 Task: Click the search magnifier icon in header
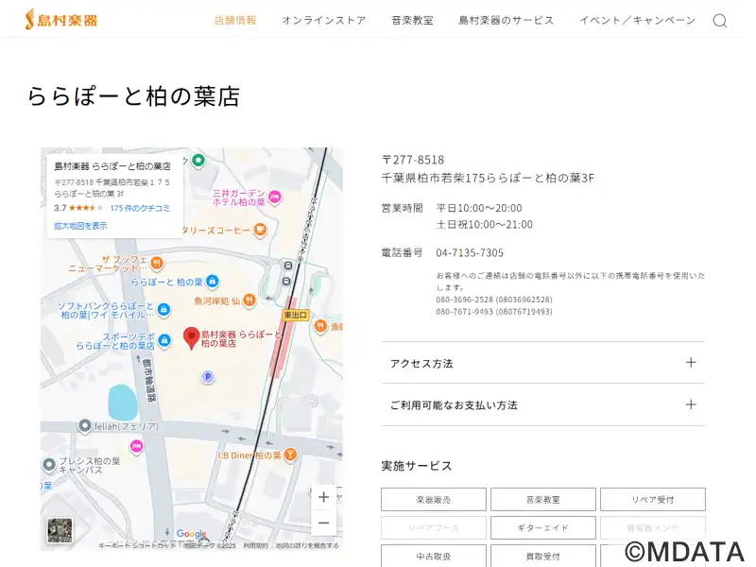[719, 21]
